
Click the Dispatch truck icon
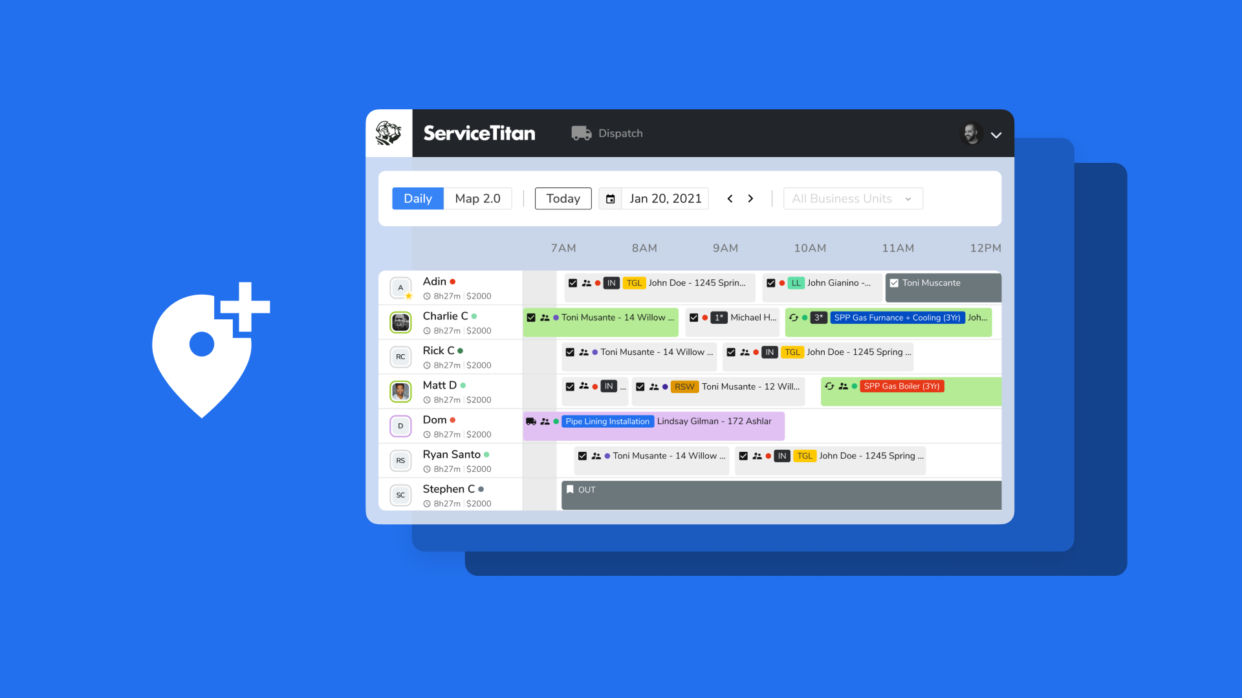coord(581,133)
